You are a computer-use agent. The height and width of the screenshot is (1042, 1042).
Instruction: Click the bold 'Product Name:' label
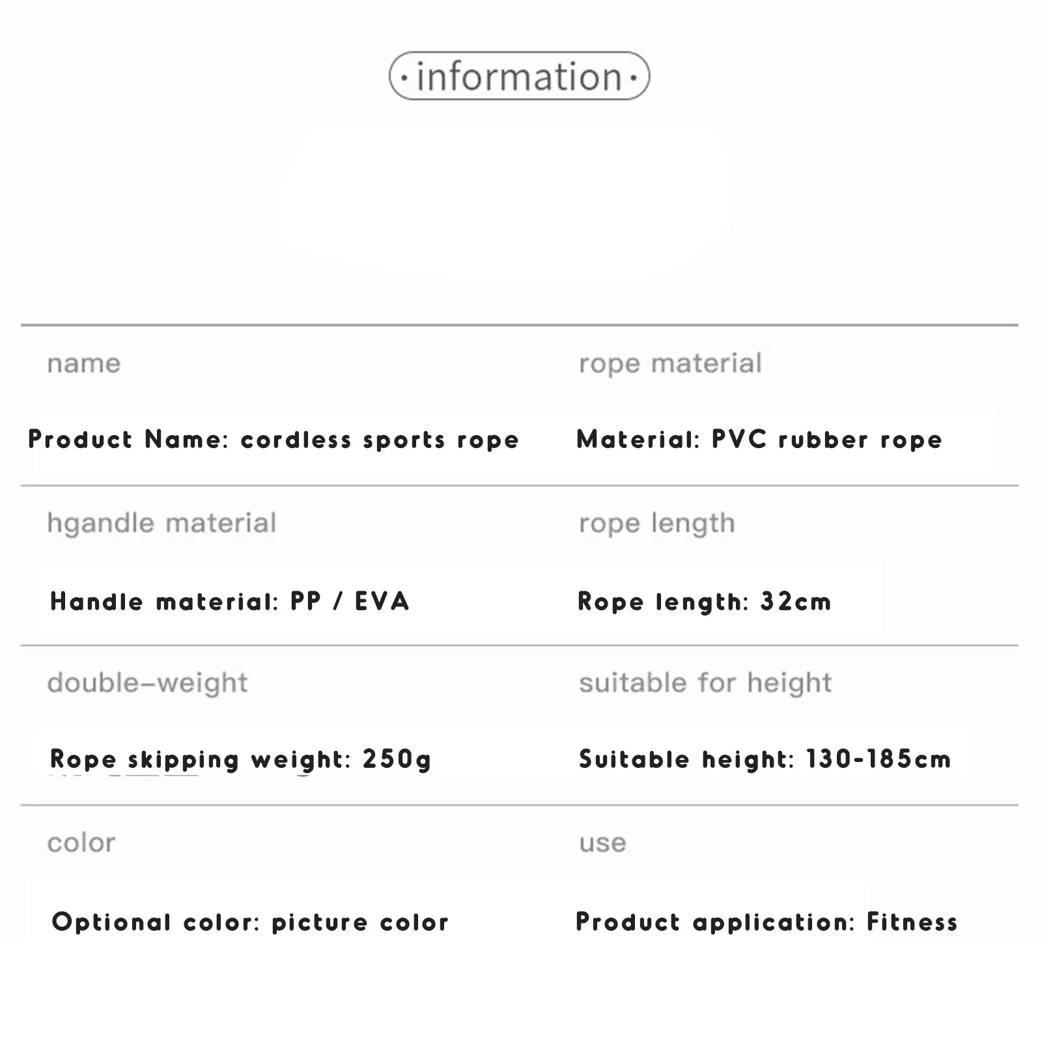[128, 440]
